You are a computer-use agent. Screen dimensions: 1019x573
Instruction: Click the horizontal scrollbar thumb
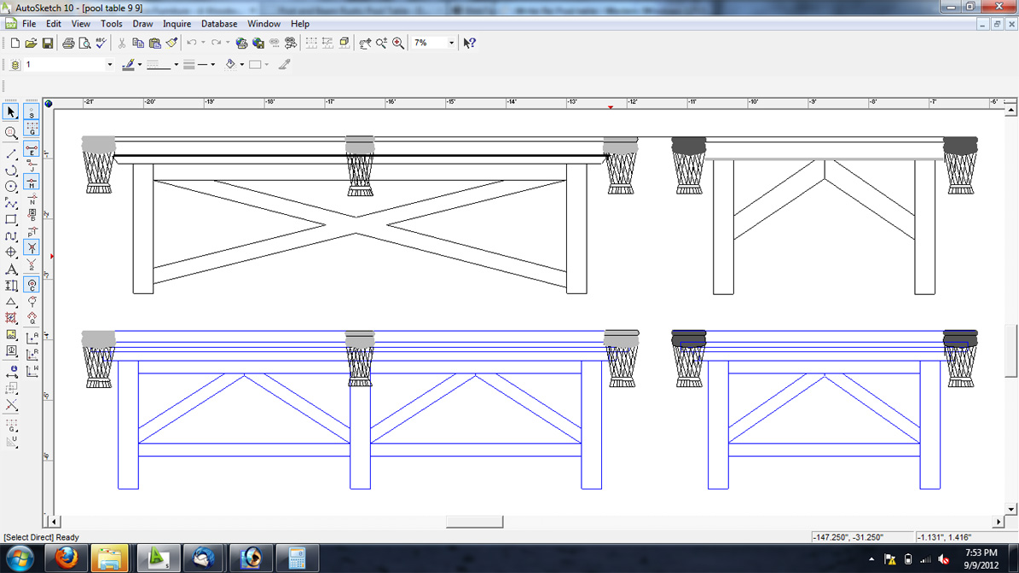474,521
